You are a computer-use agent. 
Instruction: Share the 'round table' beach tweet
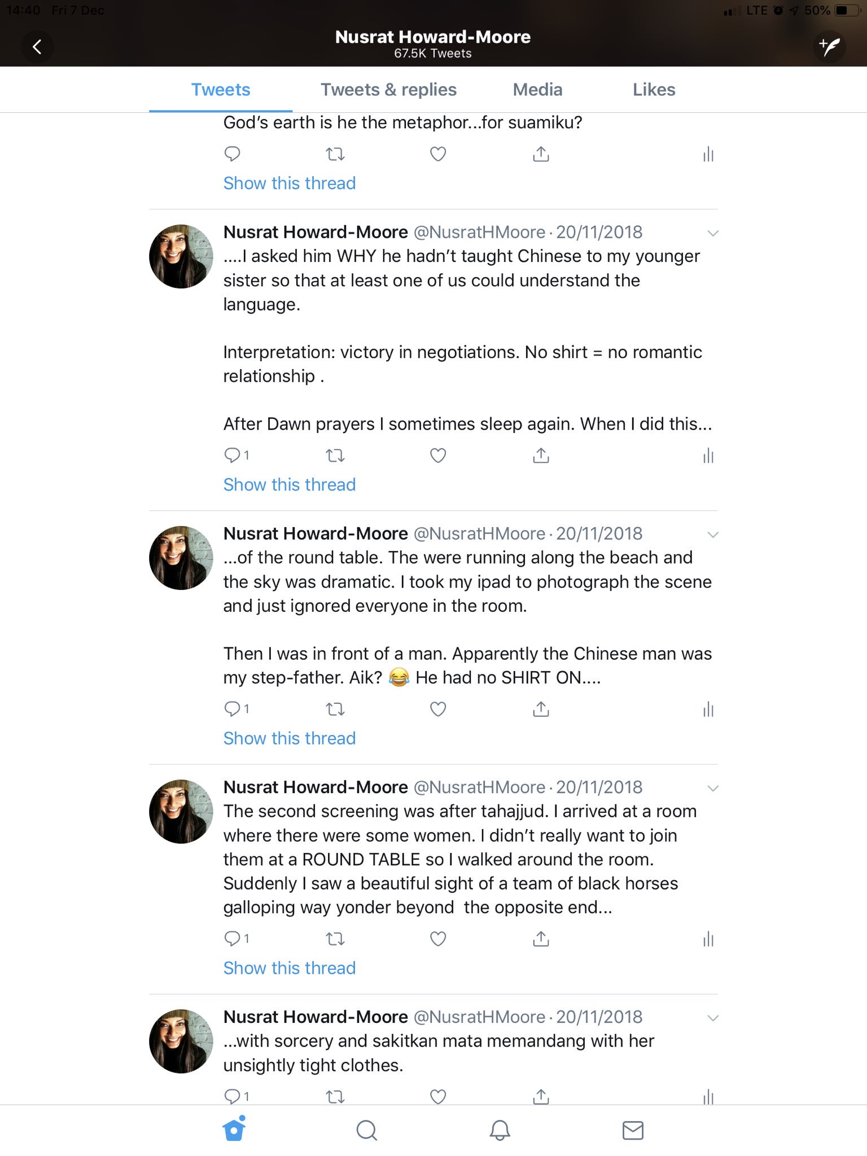pos(541,708)
